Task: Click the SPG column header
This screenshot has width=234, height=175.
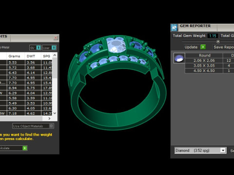Action: click(47, 56)
